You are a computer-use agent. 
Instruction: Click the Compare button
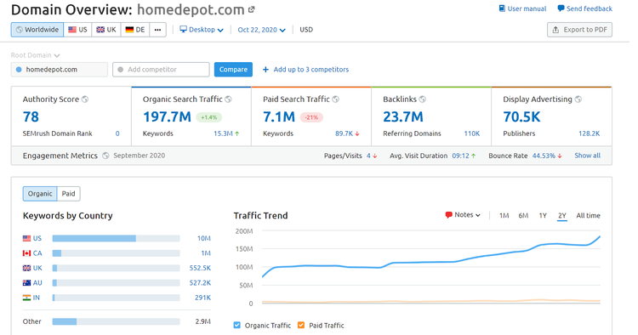pyautogui.click(x=234, y=70)
